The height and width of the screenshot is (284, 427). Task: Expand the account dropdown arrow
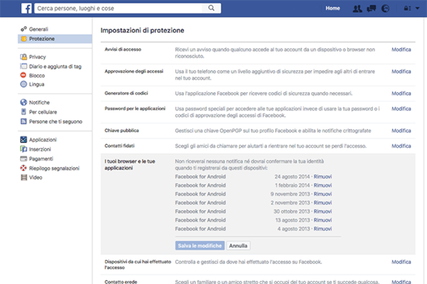click(x=418, y=8)
